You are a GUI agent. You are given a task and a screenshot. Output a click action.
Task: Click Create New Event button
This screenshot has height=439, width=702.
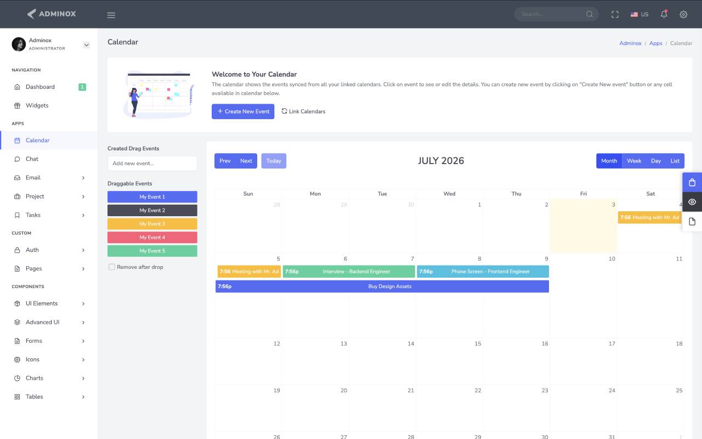point(243,111)
